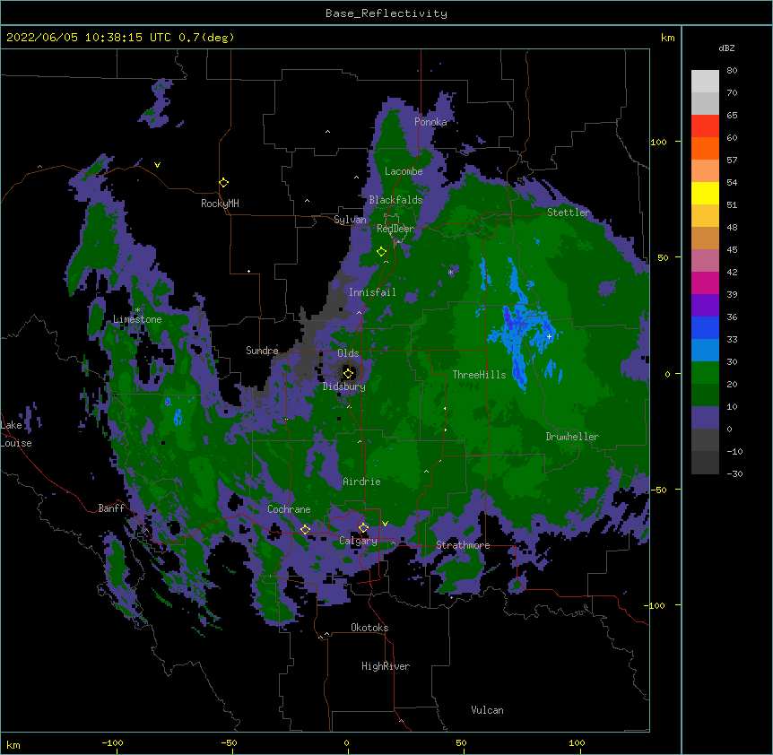Click the Banff label
The height and width of the screenshot is (755, 773).
(111, 508)
